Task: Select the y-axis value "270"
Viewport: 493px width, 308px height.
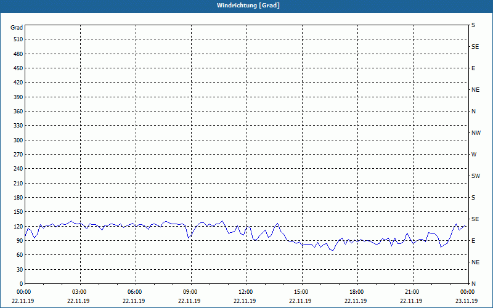Action: click(18, 155)
